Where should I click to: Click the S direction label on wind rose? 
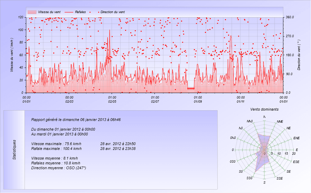[x=264, y=182]
